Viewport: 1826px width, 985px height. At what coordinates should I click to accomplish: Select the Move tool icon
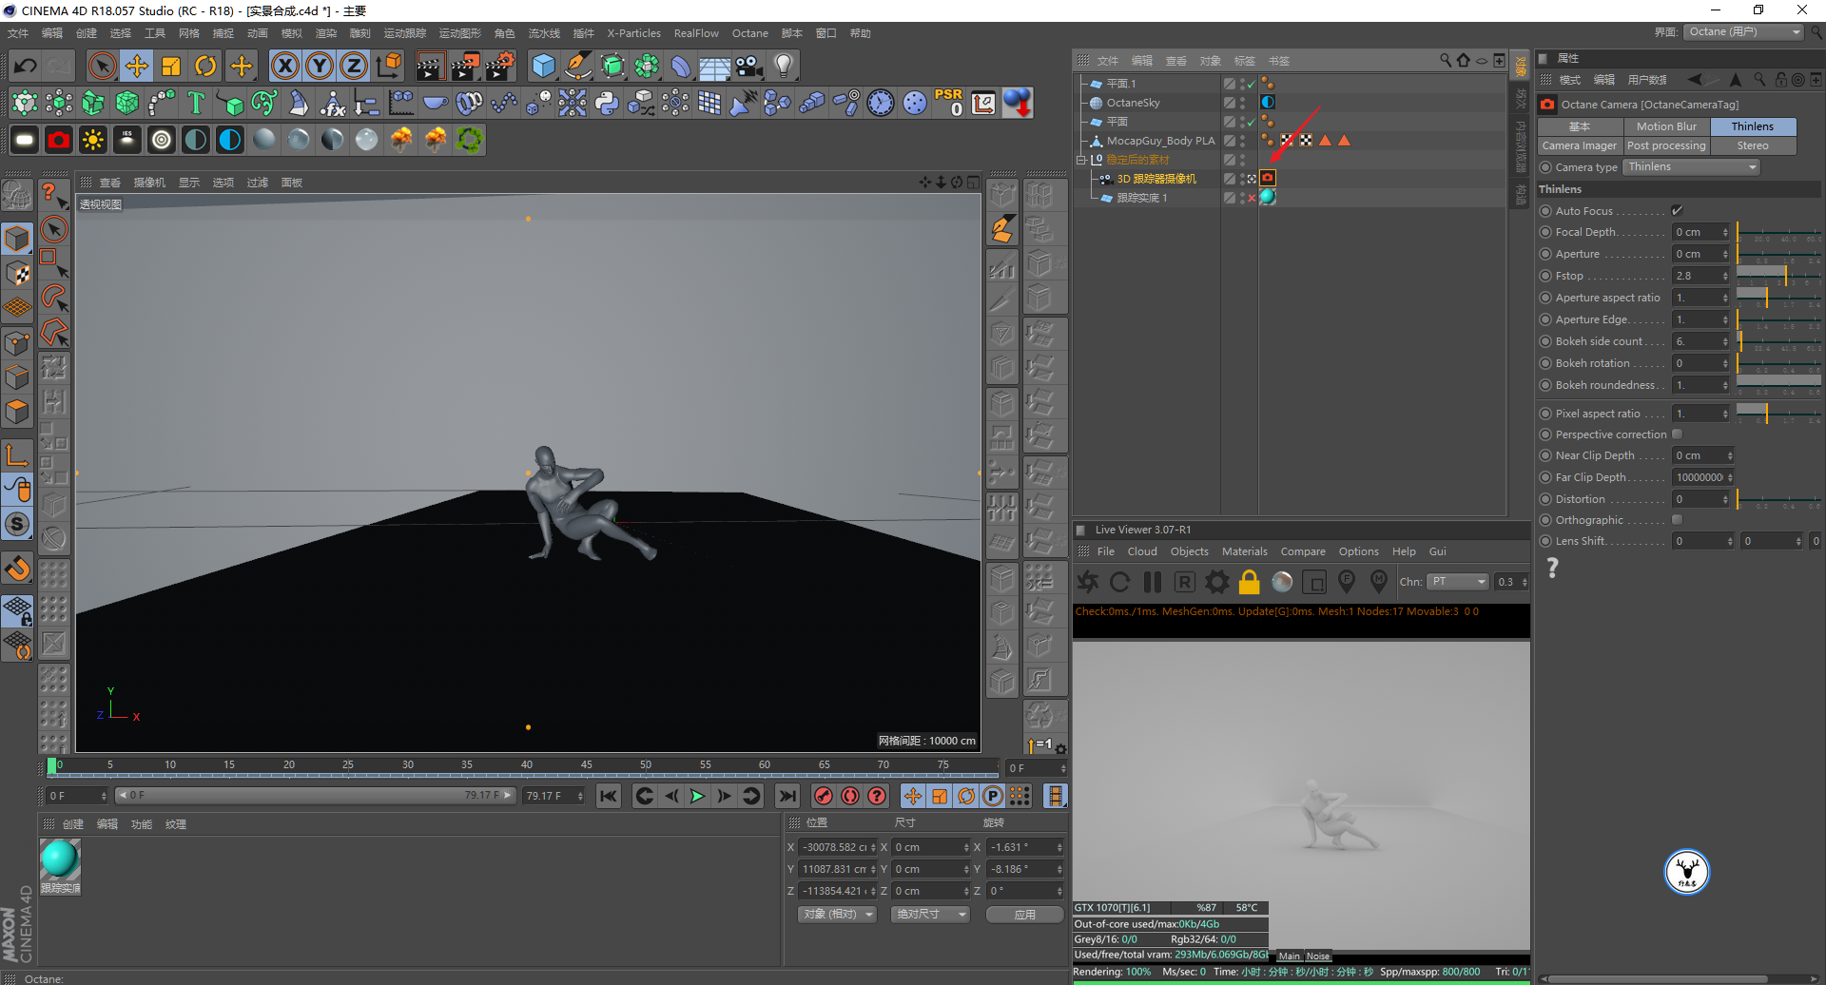pos(137,66)
